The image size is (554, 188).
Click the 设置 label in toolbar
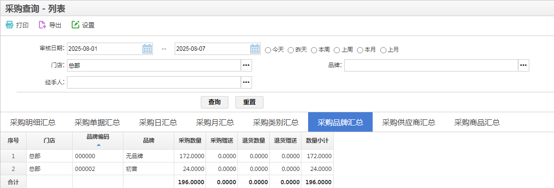88,26
